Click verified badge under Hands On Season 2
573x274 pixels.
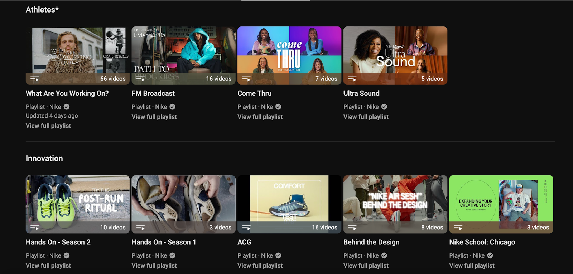click(x=67, y=255)
